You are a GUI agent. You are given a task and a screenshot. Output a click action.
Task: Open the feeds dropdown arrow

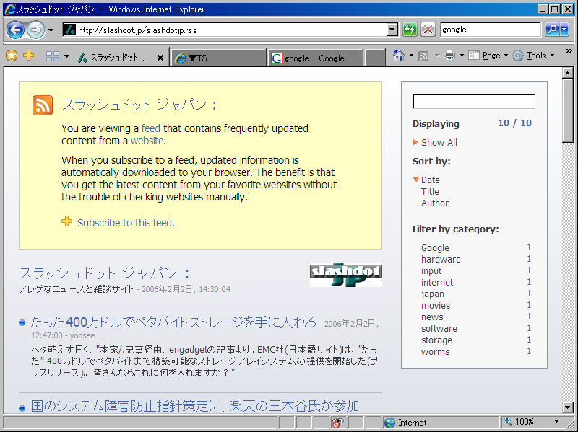tap(437, 56)
